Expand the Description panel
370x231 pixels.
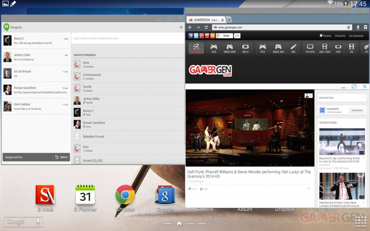[x=364, y=98]
